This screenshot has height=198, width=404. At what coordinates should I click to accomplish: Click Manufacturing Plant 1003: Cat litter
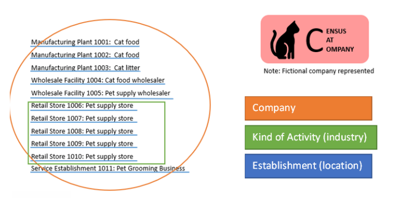click(x=85, y=68)
